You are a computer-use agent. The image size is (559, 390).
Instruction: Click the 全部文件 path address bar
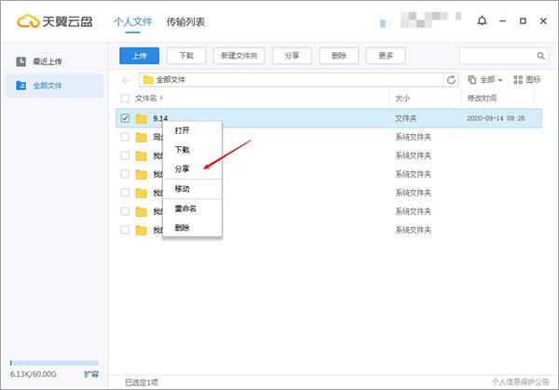[293, 80]
